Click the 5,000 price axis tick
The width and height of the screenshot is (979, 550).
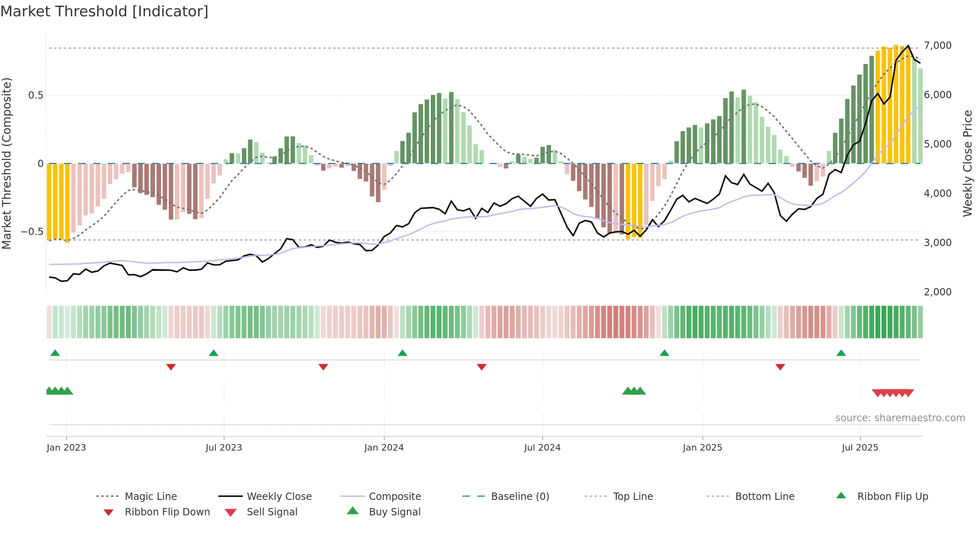coord(938,144)
